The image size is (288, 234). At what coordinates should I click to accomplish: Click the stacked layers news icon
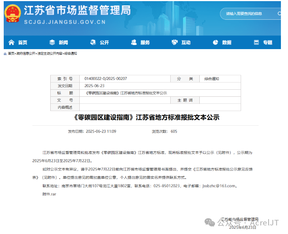(52, 42)
